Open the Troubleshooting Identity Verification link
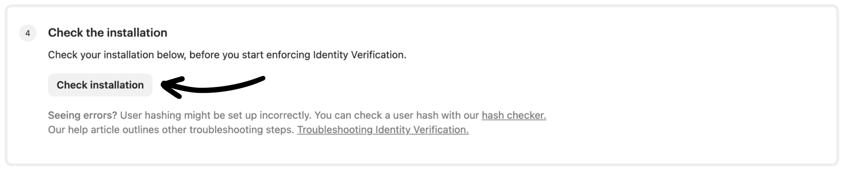This screenshot has height=172, width=848. 383,130
